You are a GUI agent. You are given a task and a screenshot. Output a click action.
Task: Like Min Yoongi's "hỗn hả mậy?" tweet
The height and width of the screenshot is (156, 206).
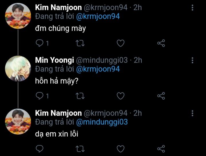click(121, 96)
